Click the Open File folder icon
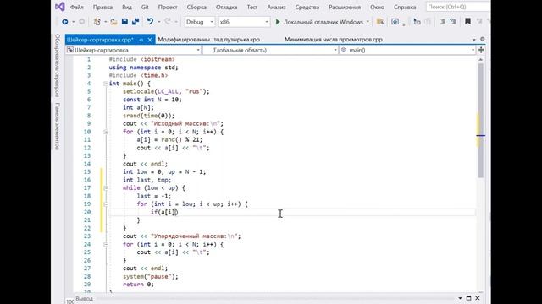Screen dimensions: 542x304 point(113,22)
